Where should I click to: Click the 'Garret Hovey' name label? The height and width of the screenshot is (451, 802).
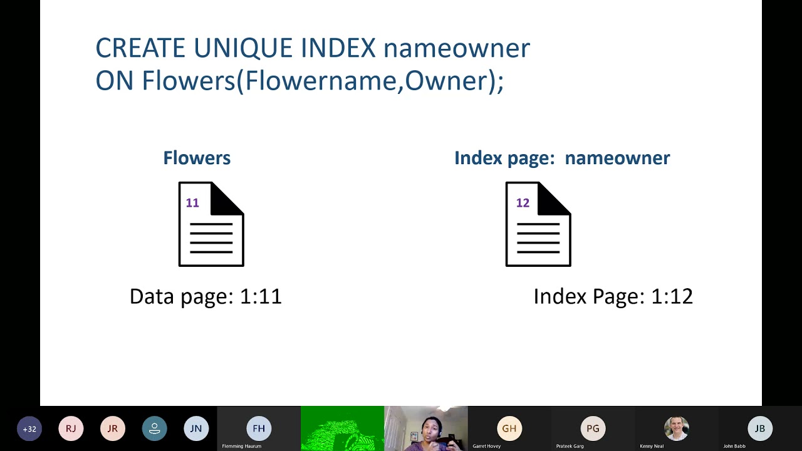(x=487, y=447)
